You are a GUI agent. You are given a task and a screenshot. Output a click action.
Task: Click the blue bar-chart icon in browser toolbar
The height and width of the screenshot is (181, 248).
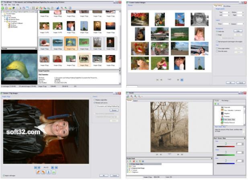[x=58, y=8]
